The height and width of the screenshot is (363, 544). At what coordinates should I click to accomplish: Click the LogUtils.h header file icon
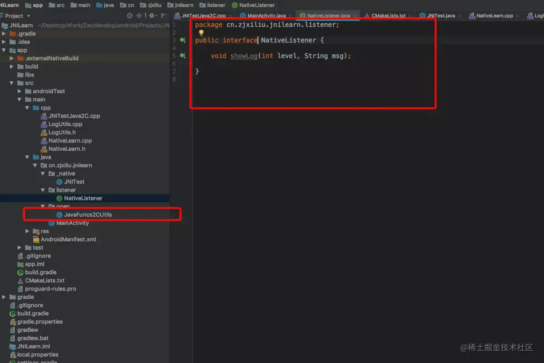[x=44, y=132]
